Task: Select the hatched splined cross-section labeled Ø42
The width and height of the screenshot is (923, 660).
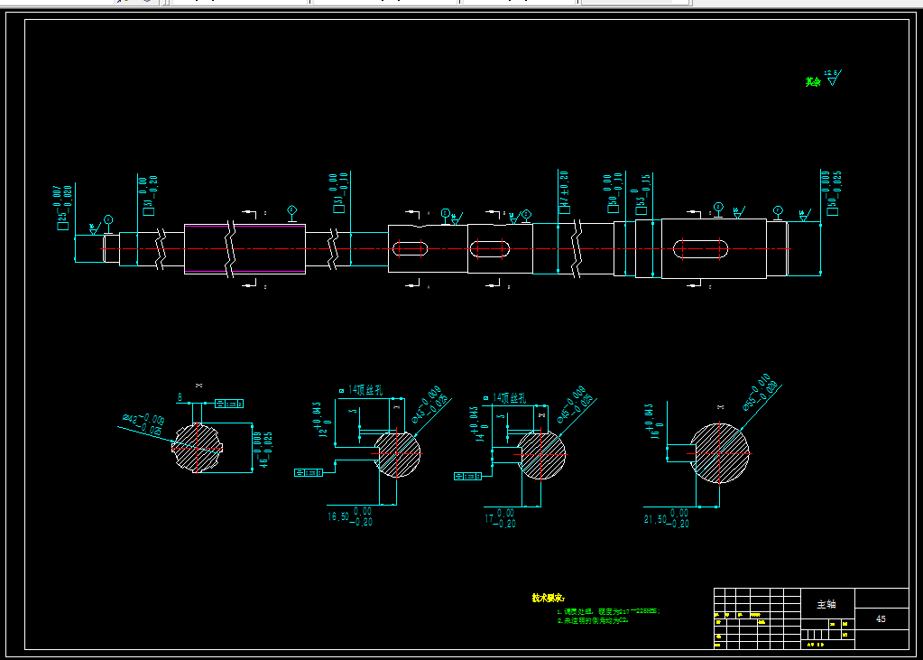Action: pos(198,448)
